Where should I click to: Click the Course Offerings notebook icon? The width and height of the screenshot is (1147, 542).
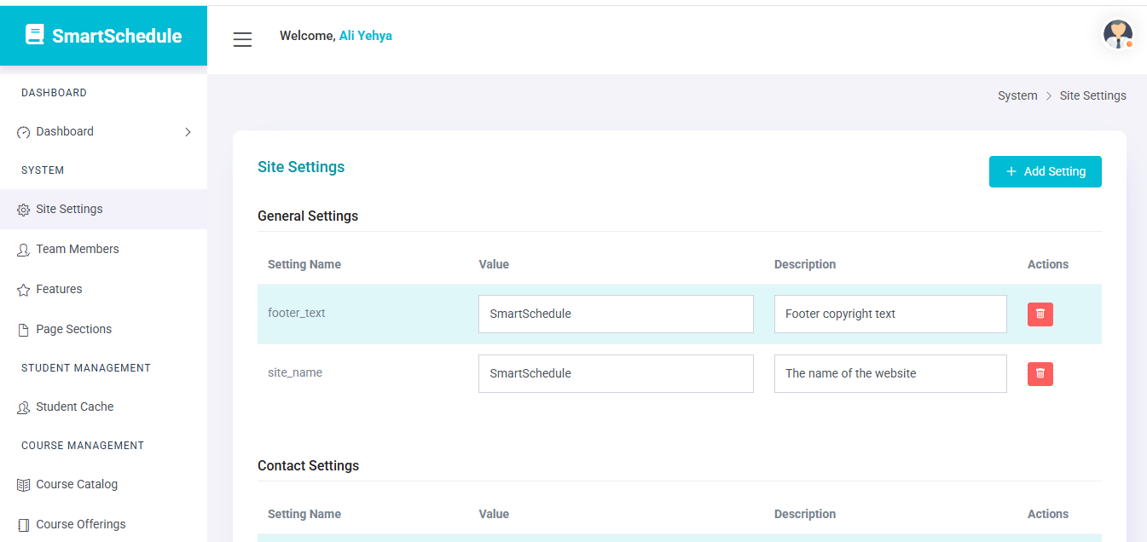pyautogui.click(x=24, y=525)
